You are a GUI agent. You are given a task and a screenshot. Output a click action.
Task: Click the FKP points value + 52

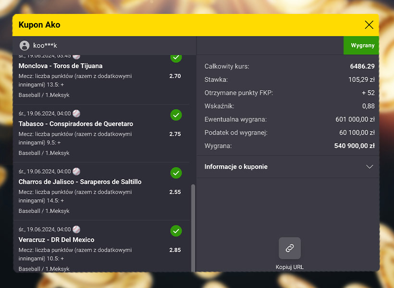tap(368, 93)
